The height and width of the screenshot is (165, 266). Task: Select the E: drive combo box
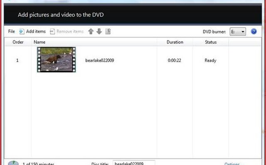(238, 32)
